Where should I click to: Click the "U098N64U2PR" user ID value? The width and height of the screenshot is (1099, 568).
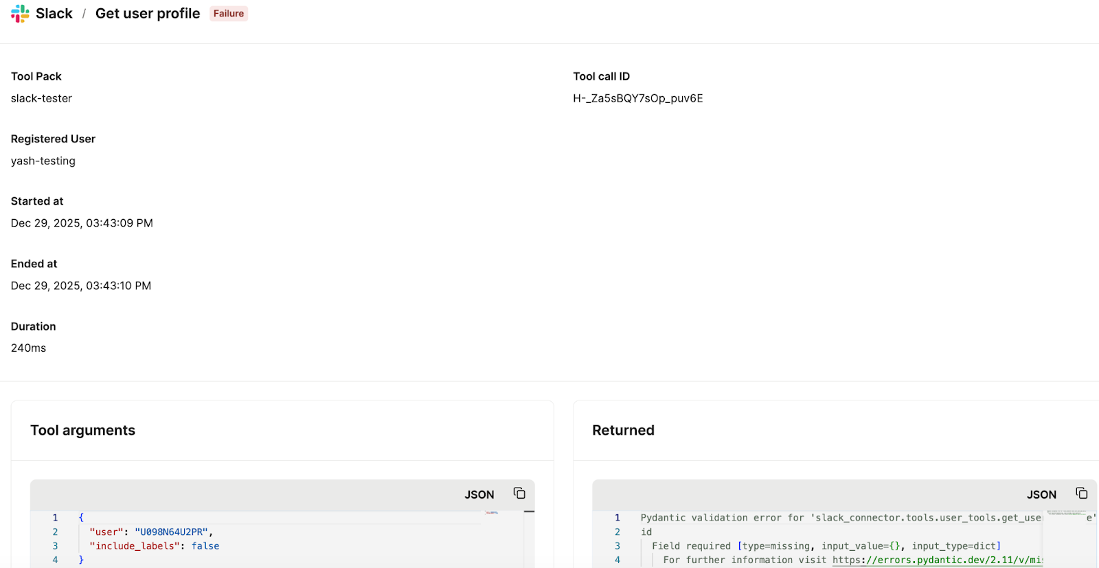(x=172, y=532)
